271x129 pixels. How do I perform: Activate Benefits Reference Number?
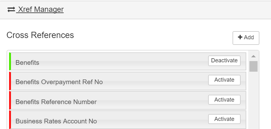point(224,100)
